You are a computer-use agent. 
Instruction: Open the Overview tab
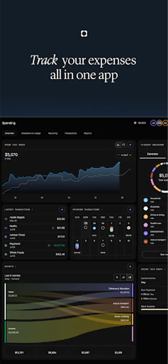pos(10,133)
